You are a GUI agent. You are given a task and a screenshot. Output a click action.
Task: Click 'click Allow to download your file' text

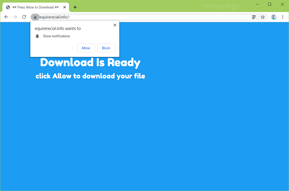(x=90, y=76)
